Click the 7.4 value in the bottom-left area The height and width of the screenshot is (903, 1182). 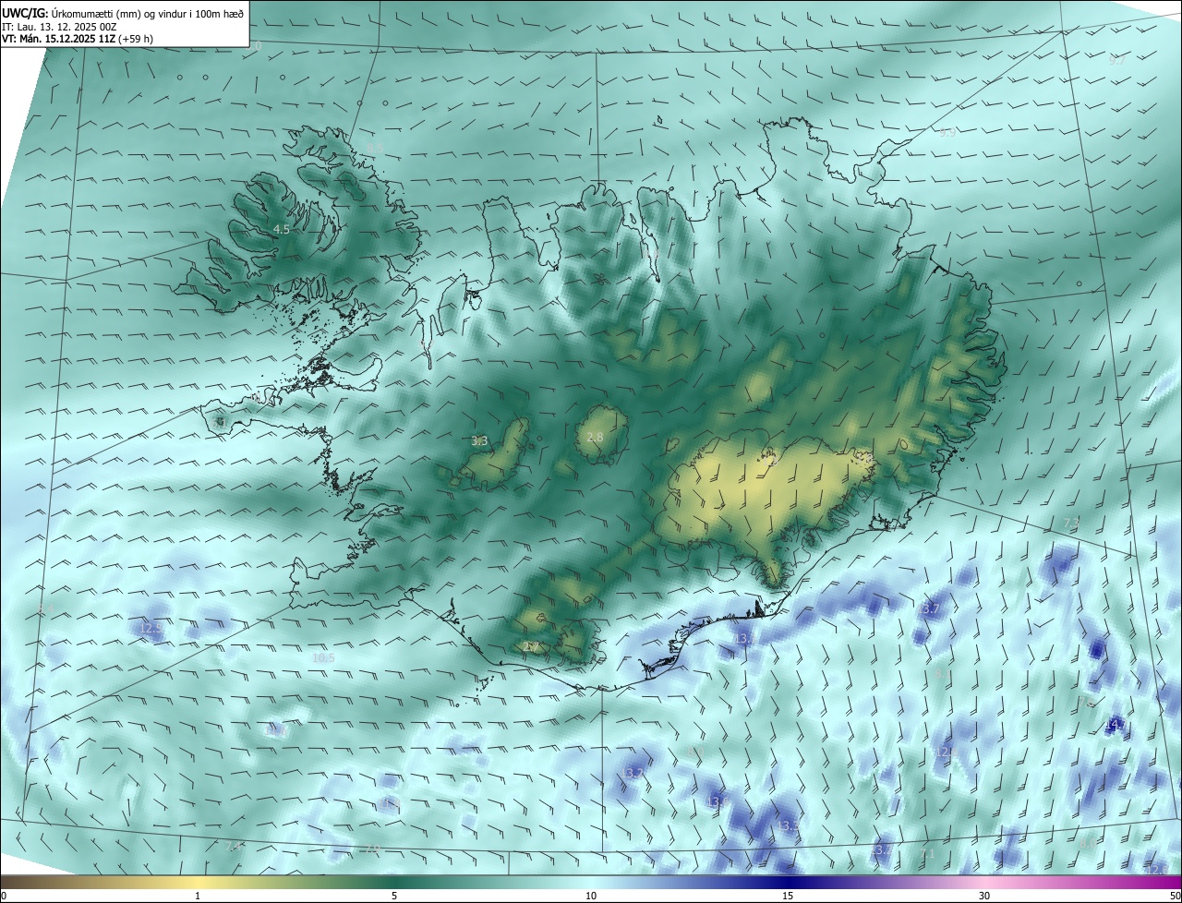point(234,846)
